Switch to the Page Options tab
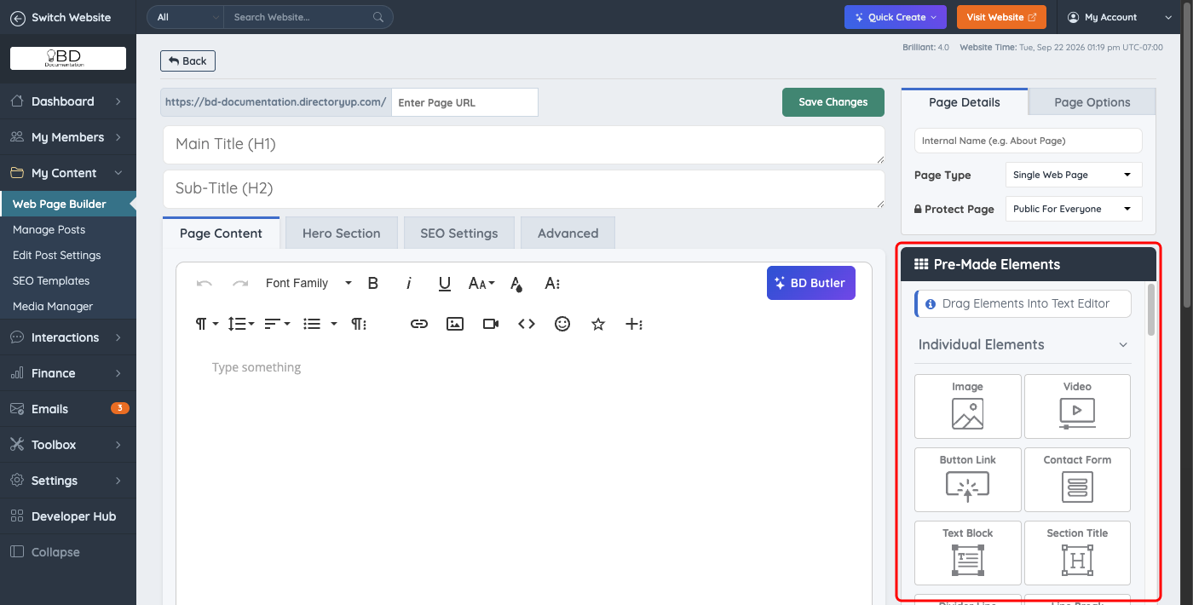Image resolution: width=1193 pixels, height=605 pixels. click(x=1092, y=102)
